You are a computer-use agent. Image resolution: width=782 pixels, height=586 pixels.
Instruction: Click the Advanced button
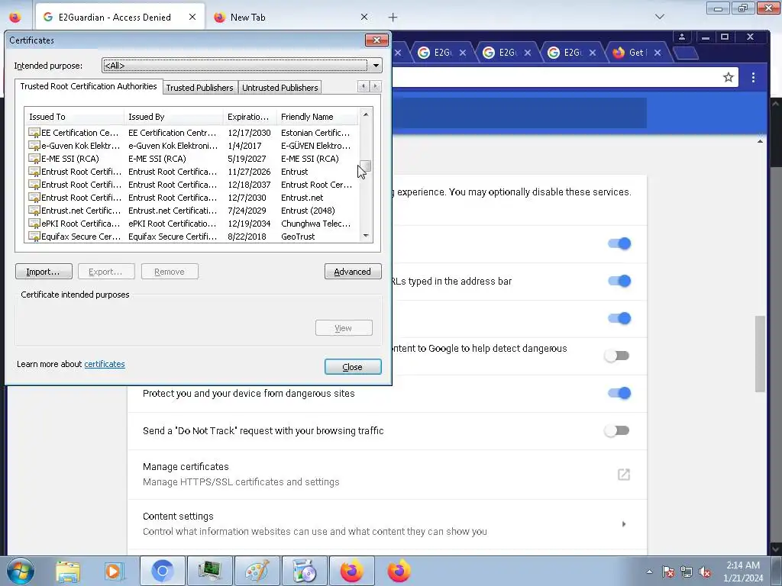(x=353, y=272)
